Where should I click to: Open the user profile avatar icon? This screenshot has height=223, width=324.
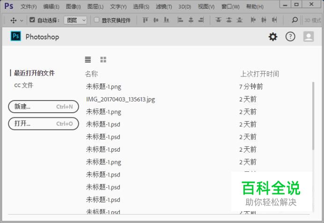(309, 37)
